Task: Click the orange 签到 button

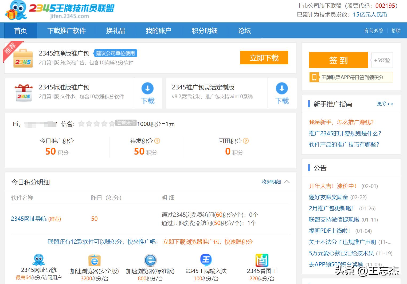Action: tap(338, 60)
